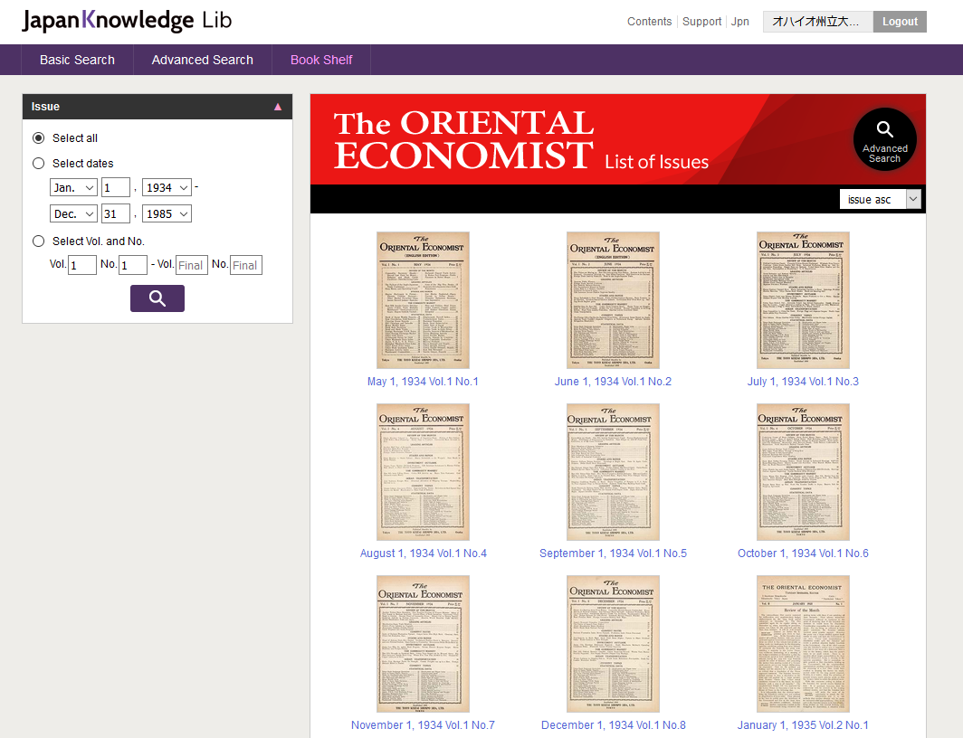Choose the Select Vol. and No. radio option
The width and height of the screenshot is (963, 738).
tap(39, 241)
